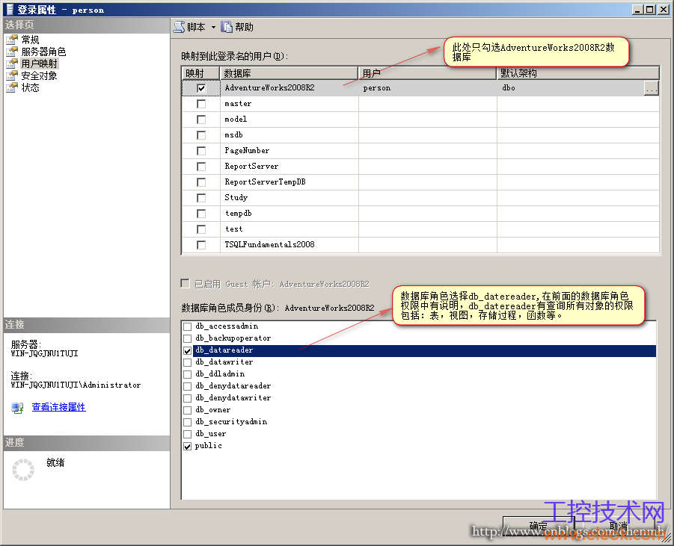Image resolution: width=674 pixels, height=546 pixels.
Task: Select the db_owner role name
Action: (x=212, y=410)
